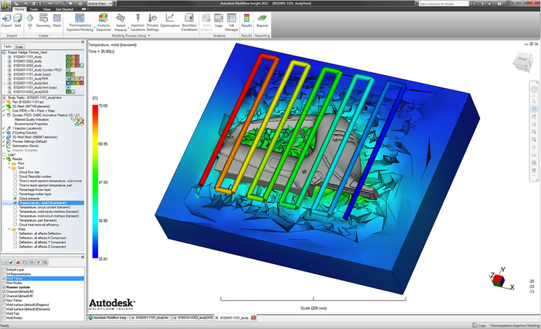Viewport: 541px width, 329px height.
Task: Open the 3D create tool
Action: pos(30,20)
